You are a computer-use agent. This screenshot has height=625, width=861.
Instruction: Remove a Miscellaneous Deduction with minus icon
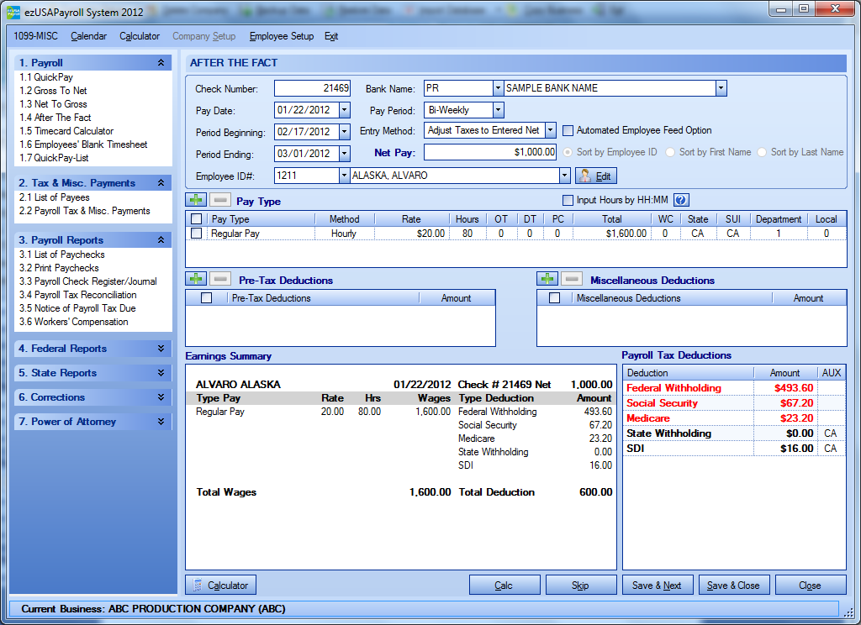571,279
